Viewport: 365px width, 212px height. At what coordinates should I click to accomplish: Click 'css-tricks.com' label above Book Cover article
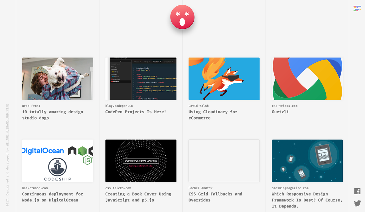point(118,188)
